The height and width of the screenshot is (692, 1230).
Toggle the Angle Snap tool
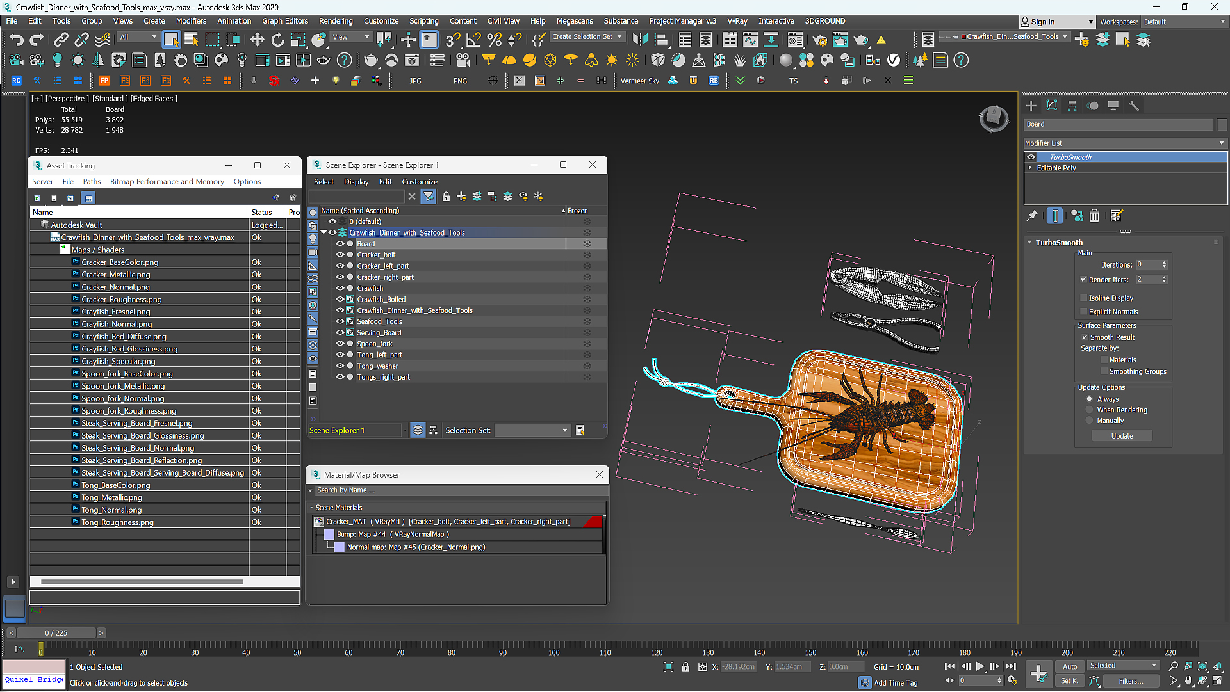click(x=473, y=40)
